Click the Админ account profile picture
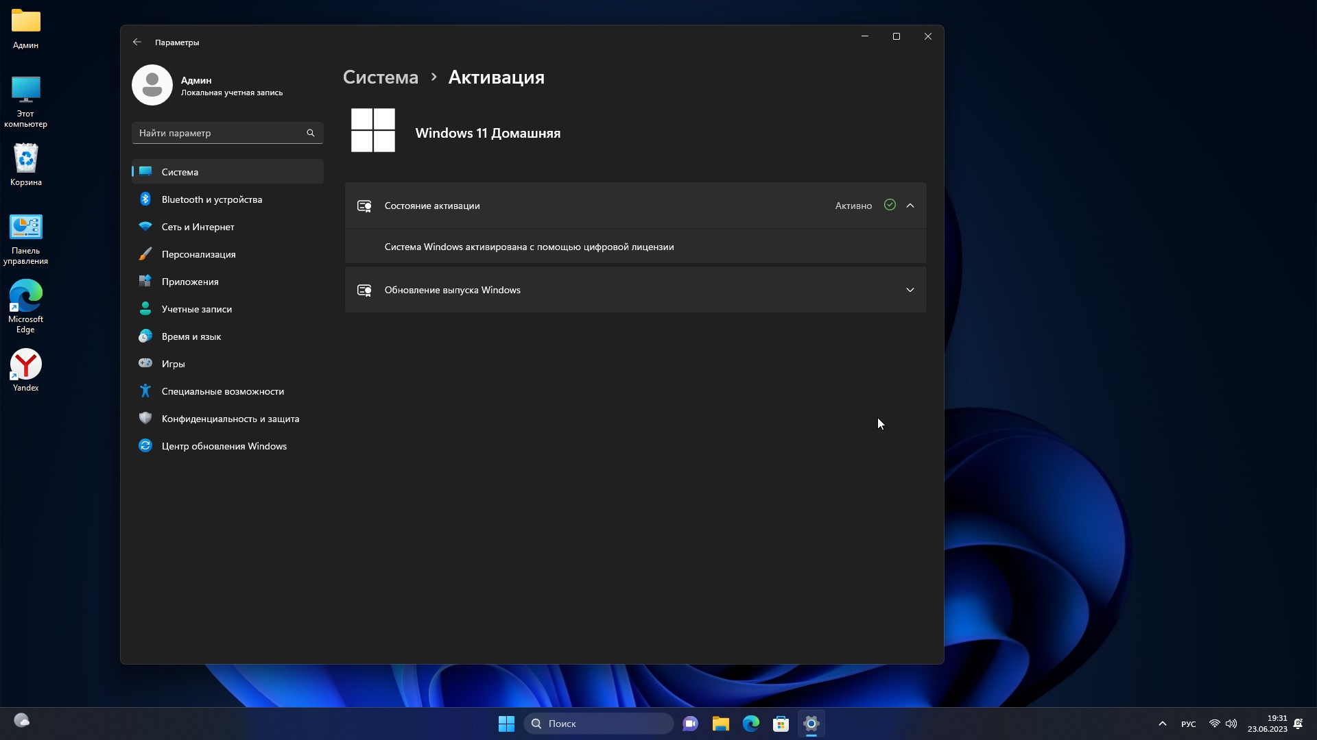This screenshot has height=740, width=1317. pyautogui.click(x=152, y=85)
